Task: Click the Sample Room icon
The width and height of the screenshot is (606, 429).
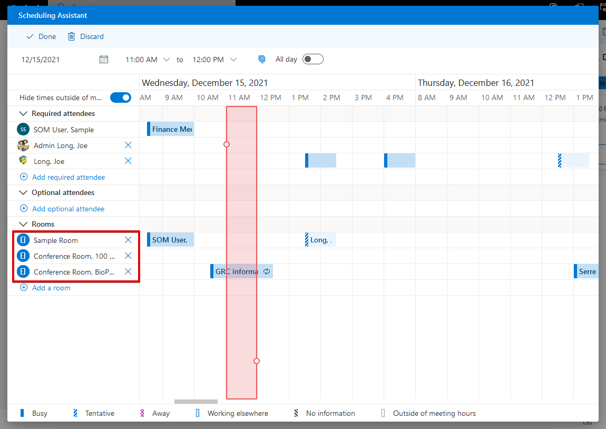Action: click(23, 240)
